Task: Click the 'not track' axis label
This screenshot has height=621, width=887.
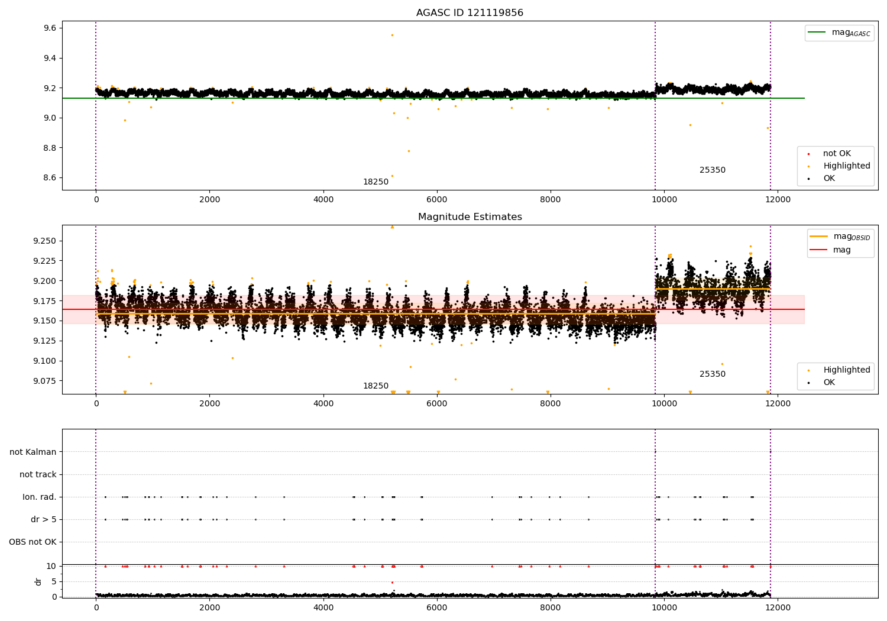Action: pyautogui.click(x=38, y=475)
